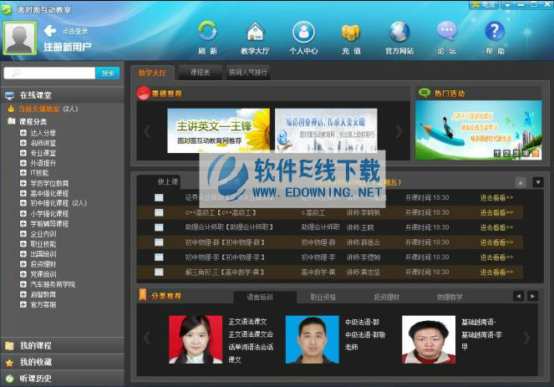
Task: Expand the IT技能 tree node
Action: tap(23, 172)
